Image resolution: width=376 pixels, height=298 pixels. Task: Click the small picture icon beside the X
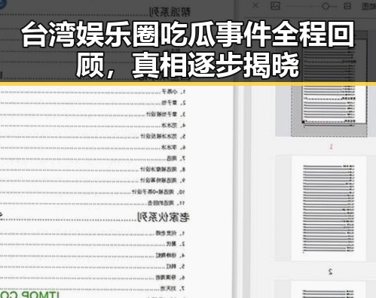click(x=275, y=6)
